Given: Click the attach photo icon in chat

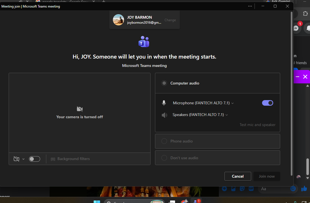Looking at the screenshot, I should [233, 188].
